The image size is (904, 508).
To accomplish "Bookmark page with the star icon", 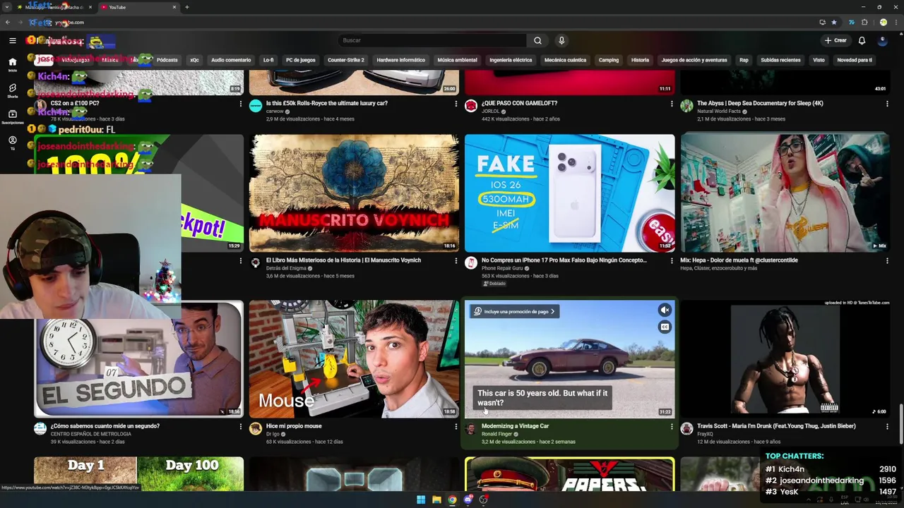I will [x=834, y=22].
